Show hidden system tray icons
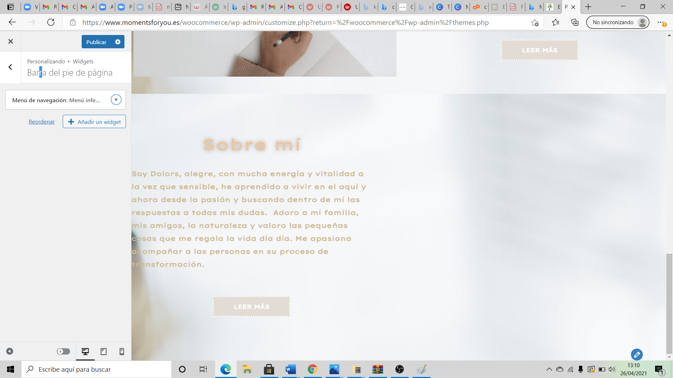Image resolution: width=673 pixels, height=378 pixels. point(549,369)
